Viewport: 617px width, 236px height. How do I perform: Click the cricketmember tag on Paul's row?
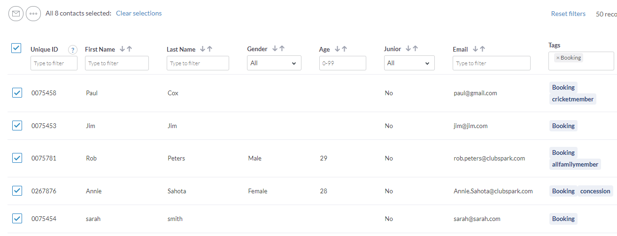pos(573,99)
